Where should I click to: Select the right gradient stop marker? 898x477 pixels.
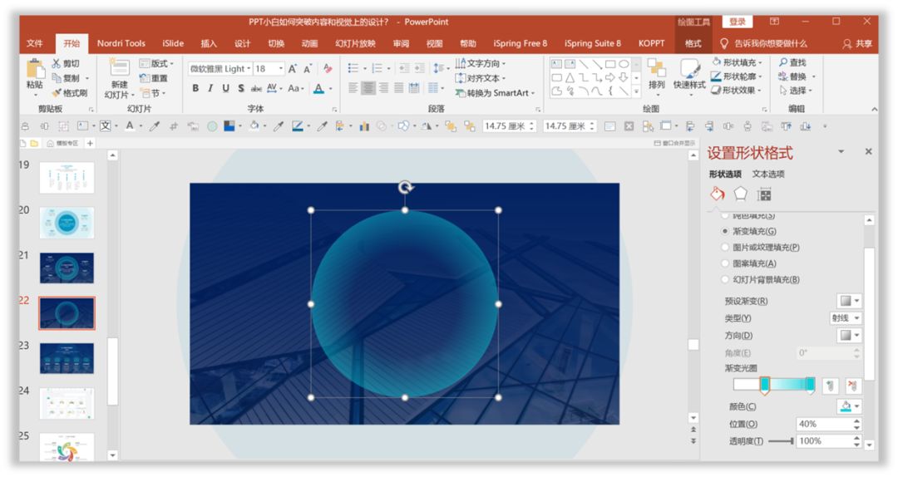(811, 386)
